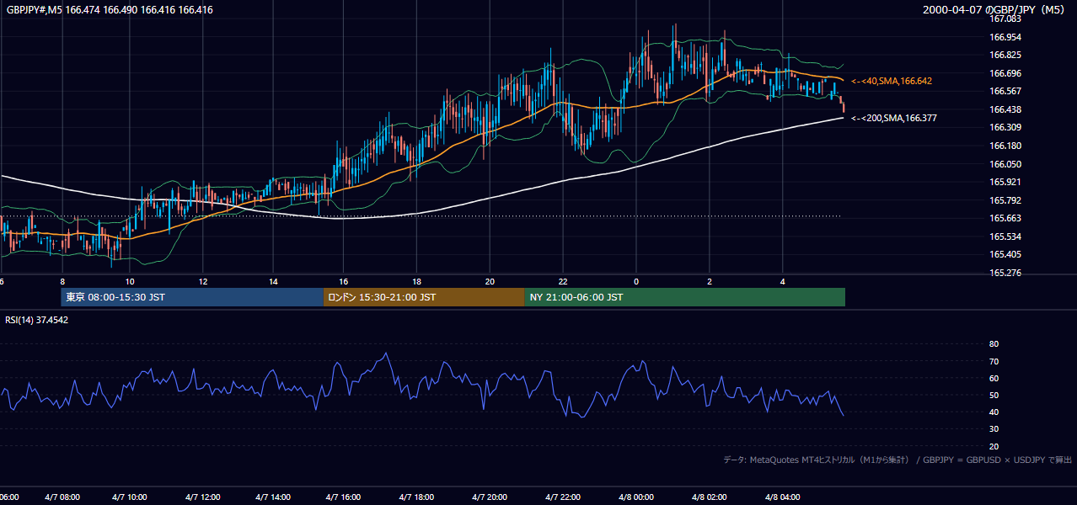Click price axis value 165.792
The height and width of the screenshot is (505, 1077).
point(1005,200)
